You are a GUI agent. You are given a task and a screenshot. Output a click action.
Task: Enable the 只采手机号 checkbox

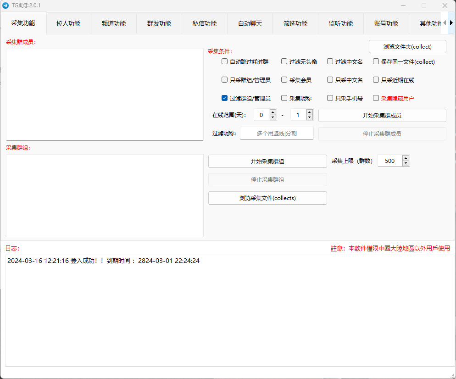tap(330, 98)
